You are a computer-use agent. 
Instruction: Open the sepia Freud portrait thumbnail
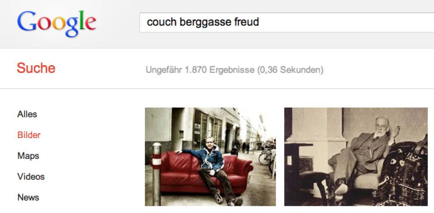[x=356, y=157]
